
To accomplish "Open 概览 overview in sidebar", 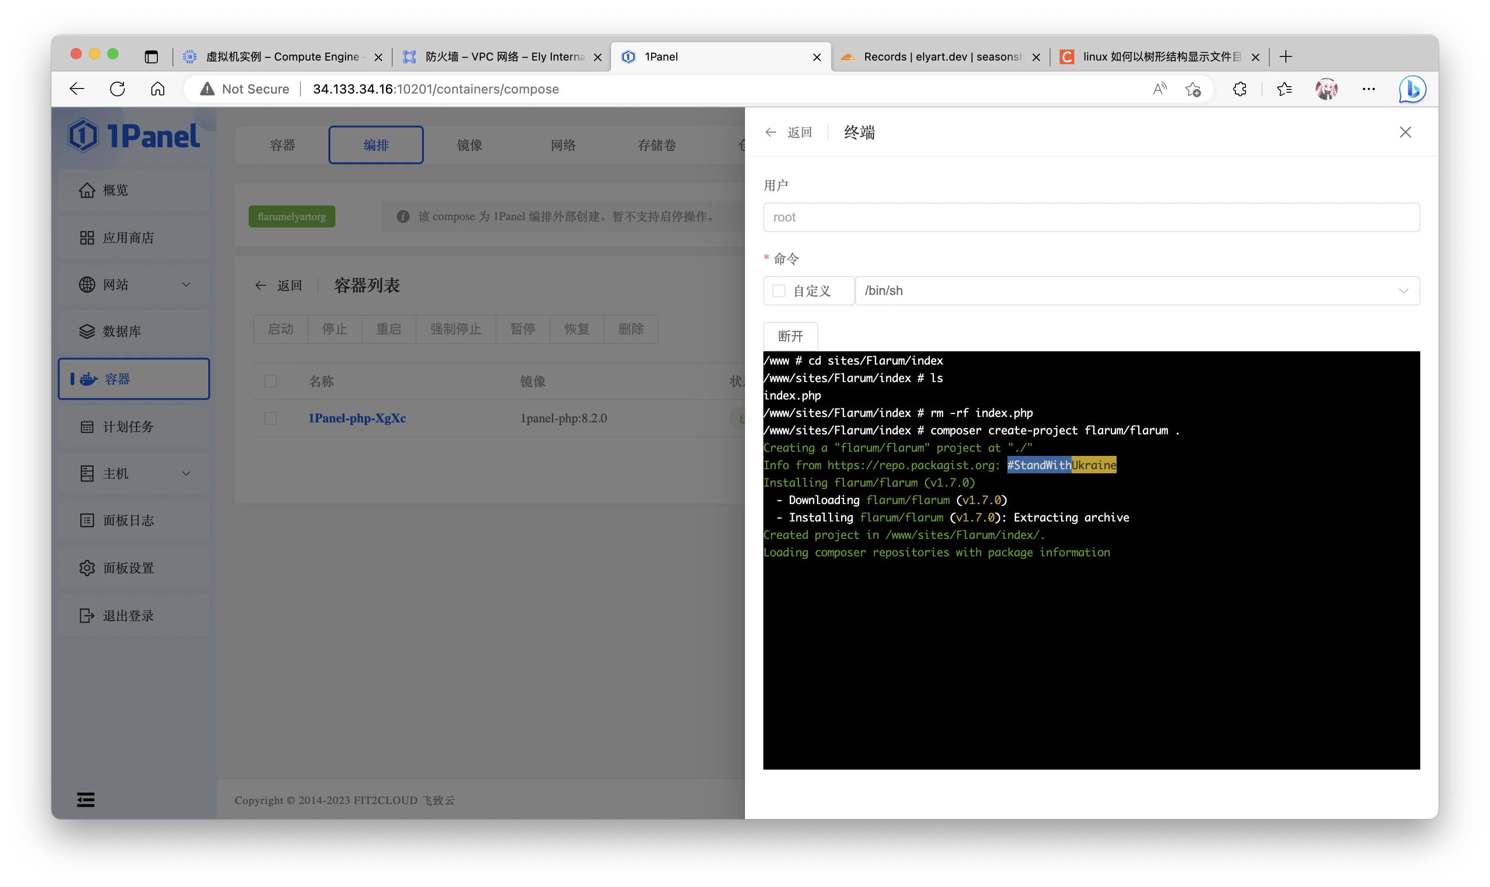I will tap(134, 190).
